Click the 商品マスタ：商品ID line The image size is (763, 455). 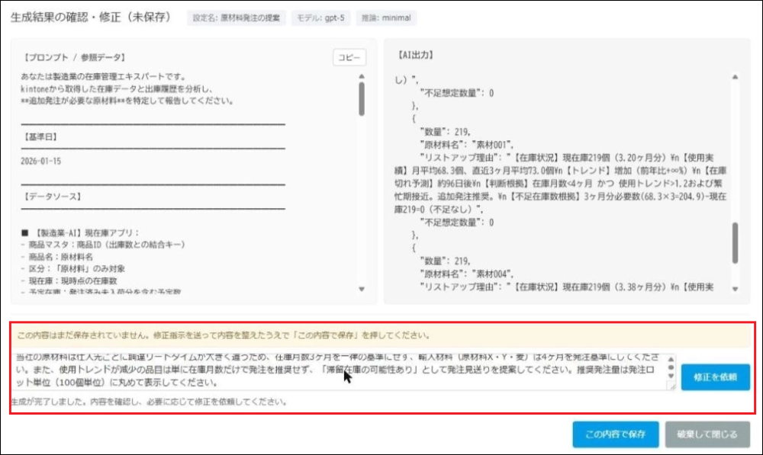coord(103,245)
